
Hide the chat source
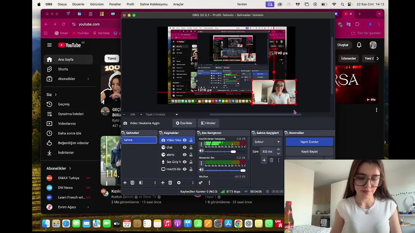pos(184,148)
